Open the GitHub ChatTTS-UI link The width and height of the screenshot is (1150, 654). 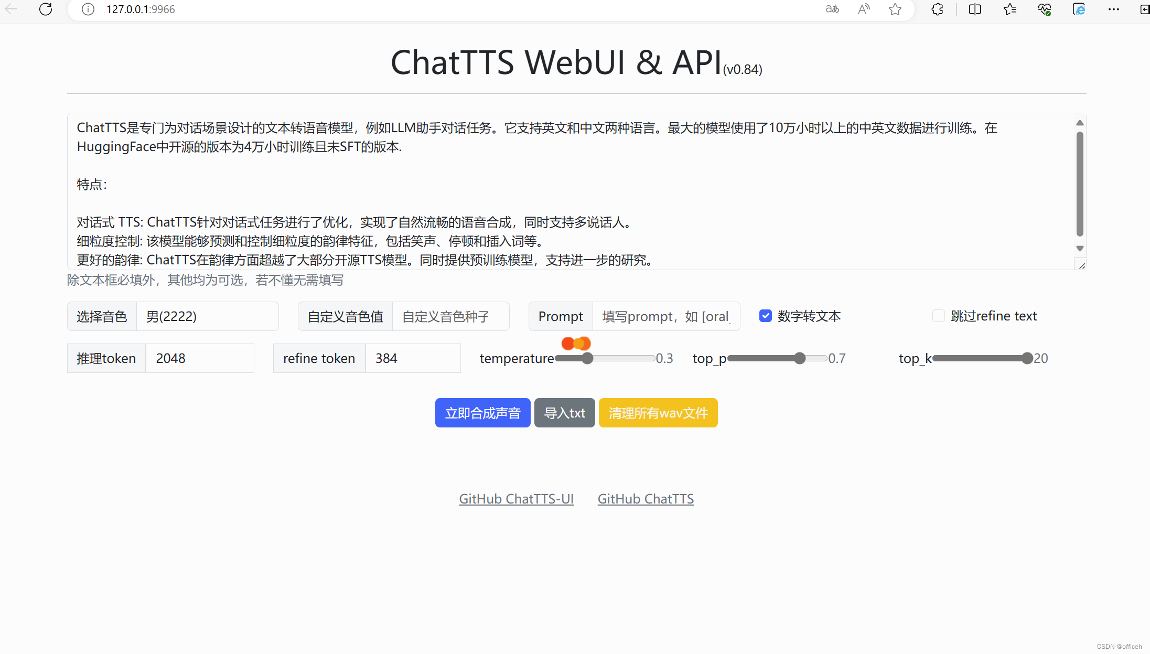[x=517, y=499]
